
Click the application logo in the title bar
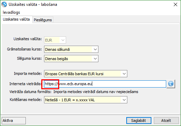[x=4, y=4]
